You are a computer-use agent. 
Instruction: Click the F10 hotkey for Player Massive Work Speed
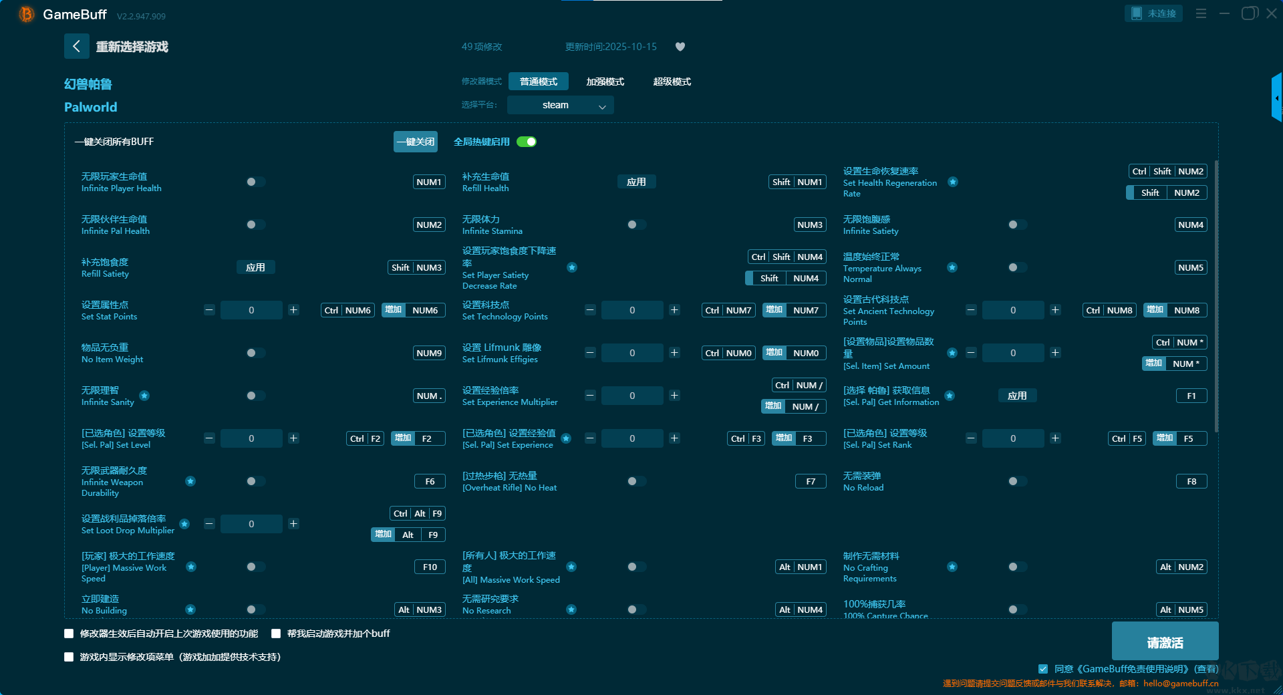430,567
